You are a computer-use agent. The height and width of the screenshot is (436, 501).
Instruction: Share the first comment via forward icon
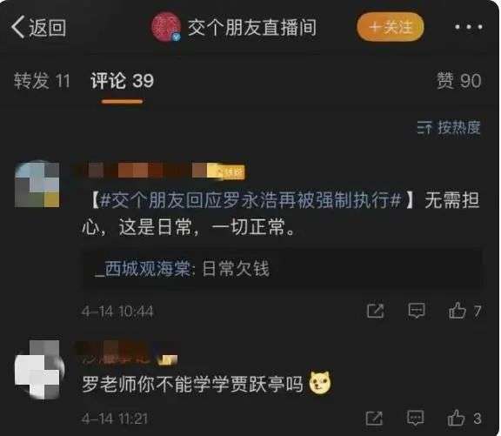pyautogui.click(x=376, y=311)
